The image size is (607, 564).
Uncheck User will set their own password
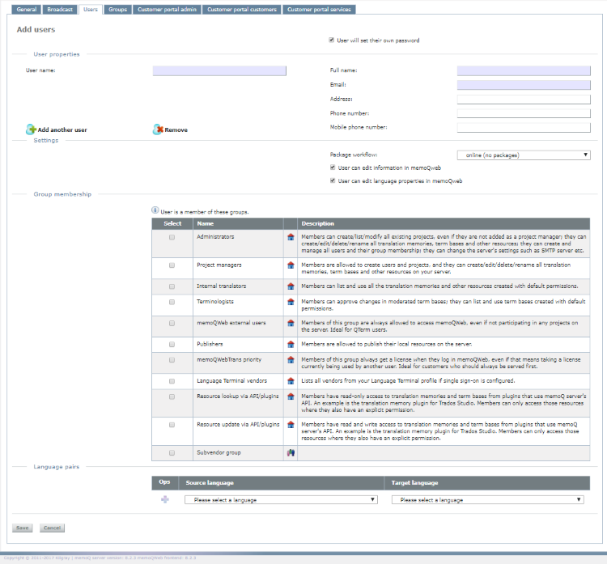332,40
